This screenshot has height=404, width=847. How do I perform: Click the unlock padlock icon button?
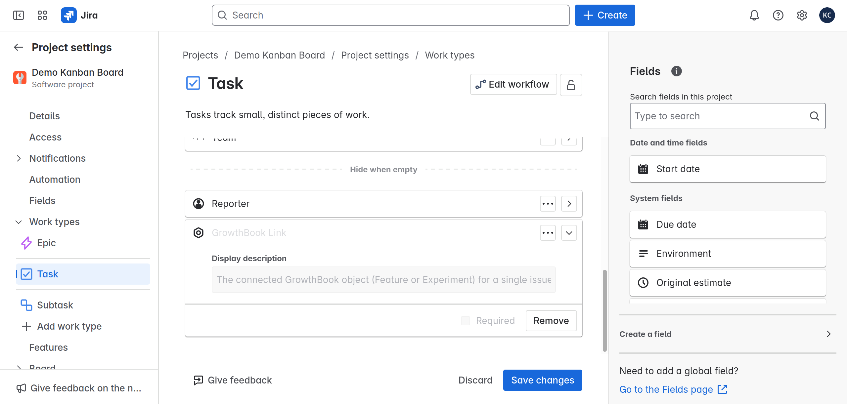coord(571,85)
